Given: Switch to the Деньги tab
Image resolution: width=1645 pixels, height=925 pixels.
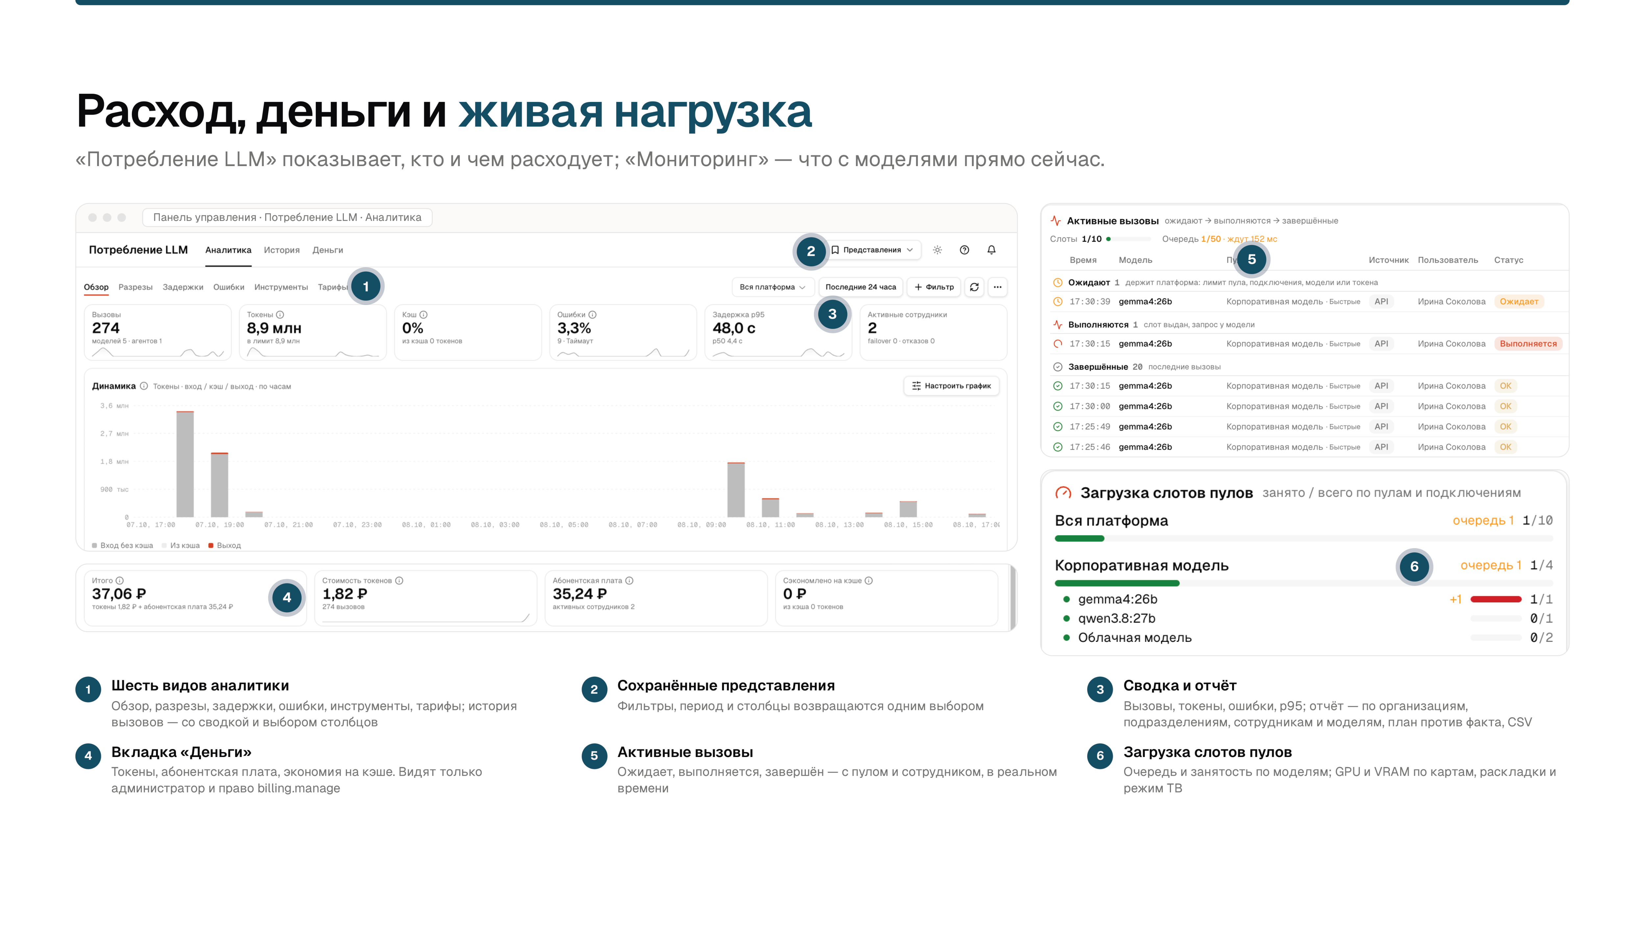Looking at the screenshot, I should 328,250.
